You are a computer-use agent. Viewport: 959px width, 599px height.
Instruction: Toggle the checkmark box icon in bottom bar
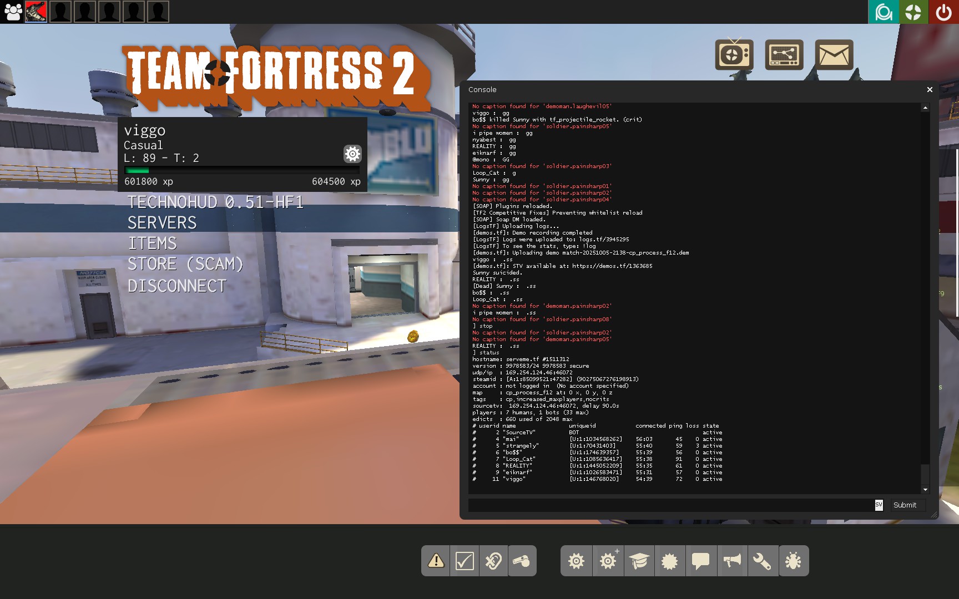click(x=465, y=561)
